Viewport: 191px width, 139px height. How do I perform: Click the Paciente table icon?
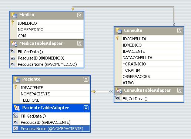17,79
